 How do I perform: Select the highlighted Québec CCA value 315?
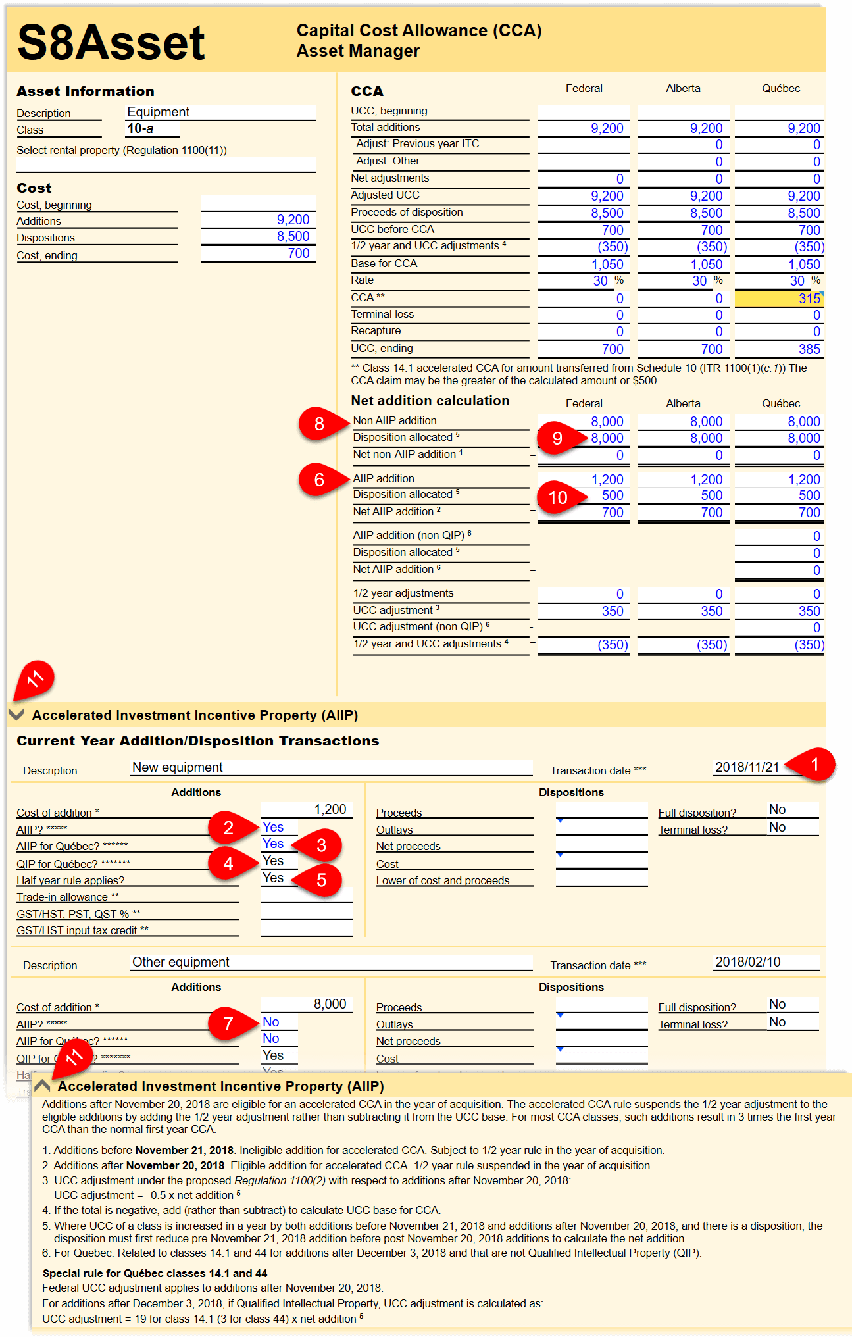(779, 298)
